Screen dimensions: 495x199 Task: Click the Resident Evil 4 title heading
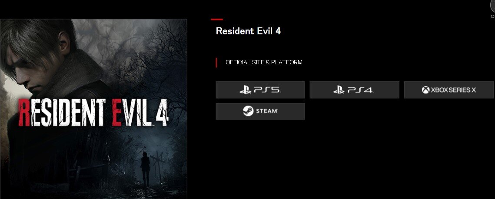pos(248,31)
